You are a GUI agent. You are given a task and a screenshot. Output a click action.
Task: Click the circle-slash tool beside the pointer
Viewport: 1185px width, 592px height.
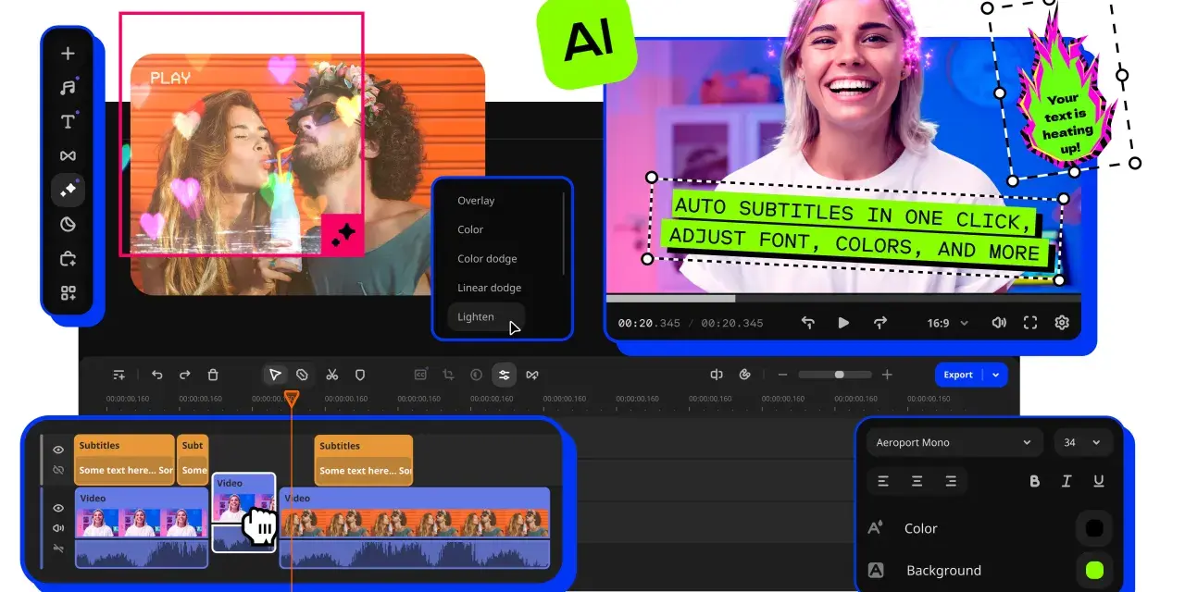coord(302,375)
